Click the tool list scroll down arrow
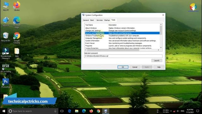 coord(161,47)
